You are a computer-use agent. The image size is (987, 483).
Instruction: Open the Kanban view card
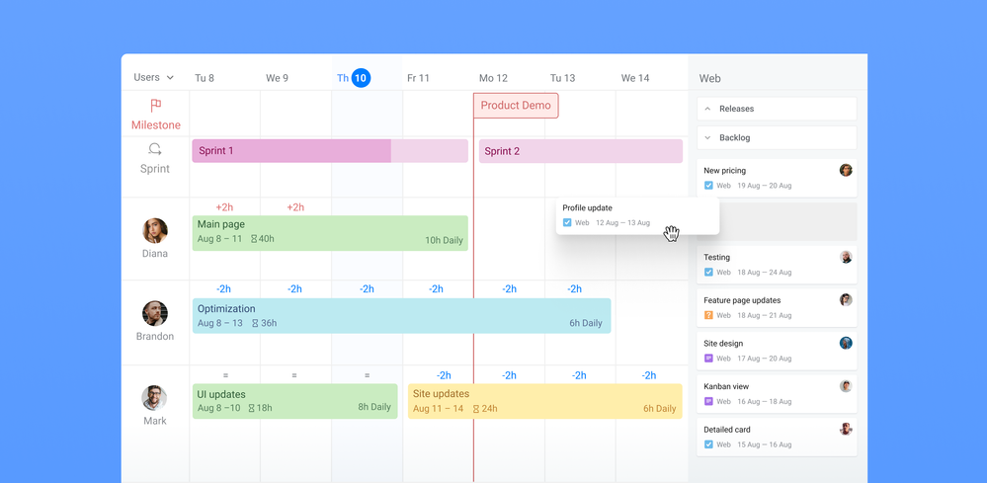(x=777, y=394)
